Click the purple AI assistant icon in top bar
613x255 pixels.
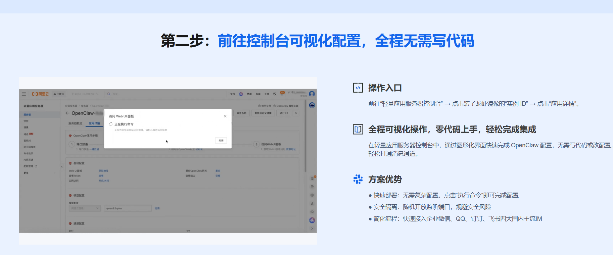pyautogui.click(x=241, y=94)
